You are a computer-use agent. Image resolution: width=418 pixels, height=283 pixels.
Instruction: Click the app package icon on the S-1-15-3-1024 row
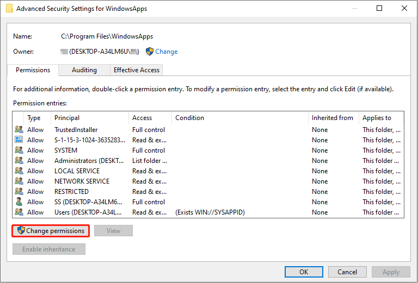tap(19, 140)
